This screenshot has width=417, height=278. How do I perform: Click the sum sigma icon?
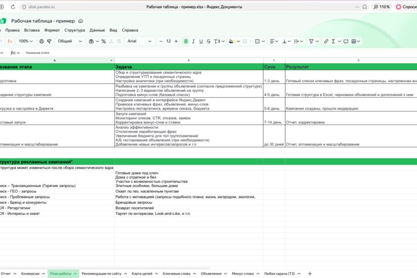pos(334,41)
